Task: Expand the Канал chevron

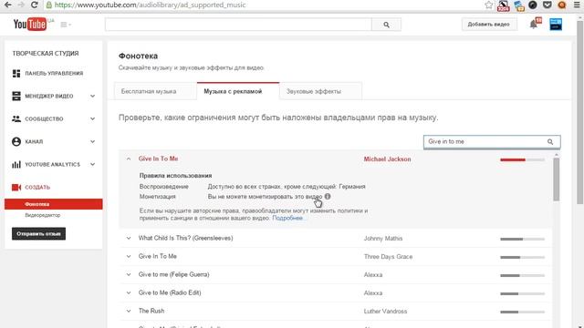Action: click(x=92, y=141)
